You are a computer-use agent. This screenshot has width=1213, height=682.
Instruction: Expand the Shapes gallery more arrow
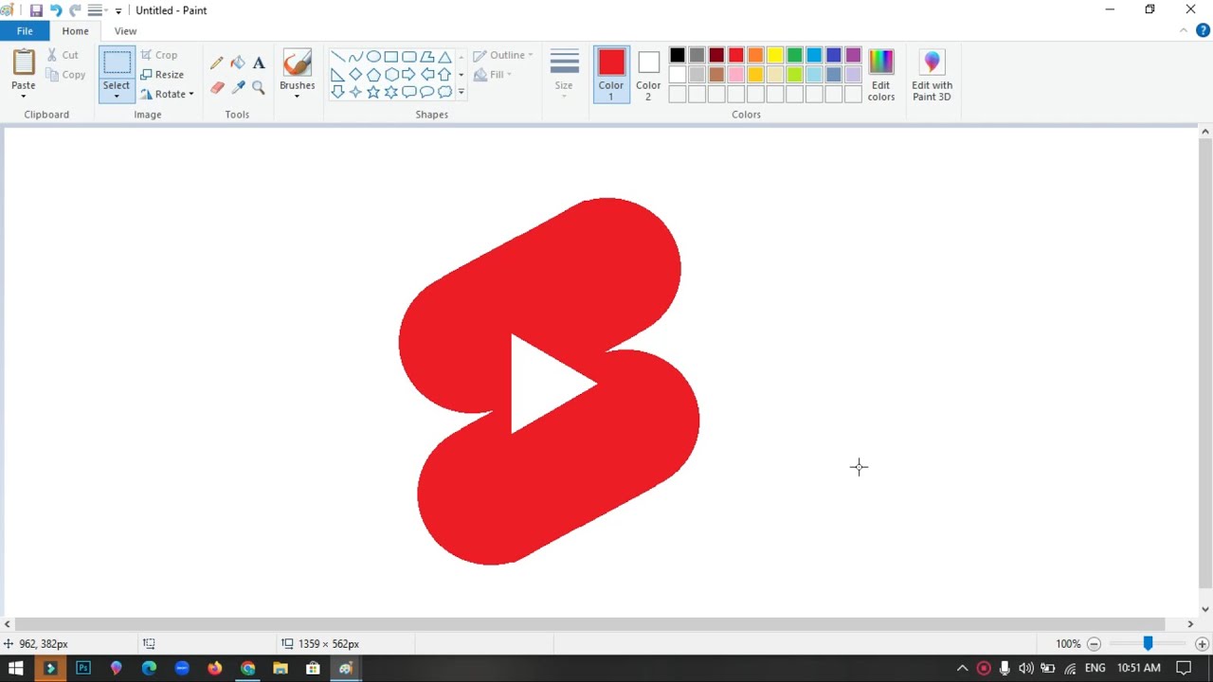point(462,92)
